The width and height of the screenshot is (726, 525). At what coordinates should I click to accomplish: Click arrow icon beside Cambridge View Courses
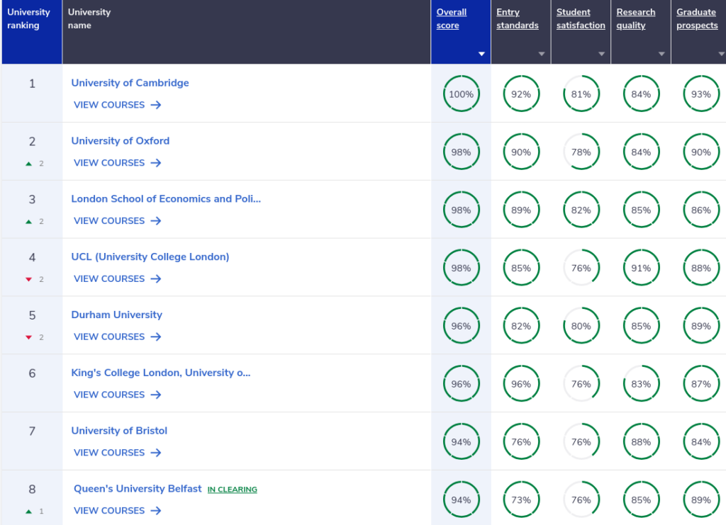click(x=156, y=105)
